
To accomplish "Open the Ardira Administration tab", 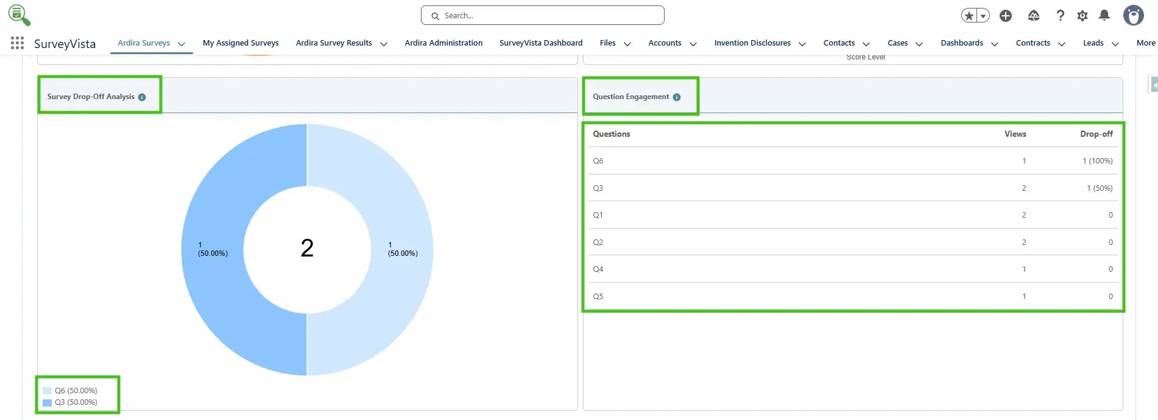I will click(x=443, y=43).
